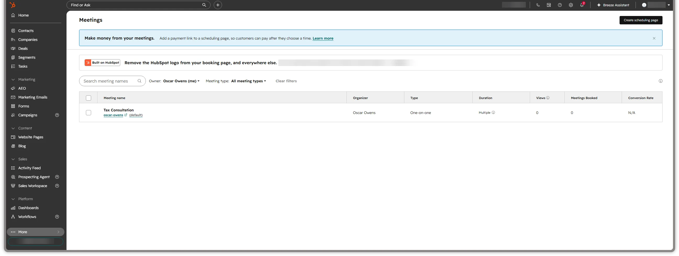Follow the Learn more link
679x256 pixels.
323,39
